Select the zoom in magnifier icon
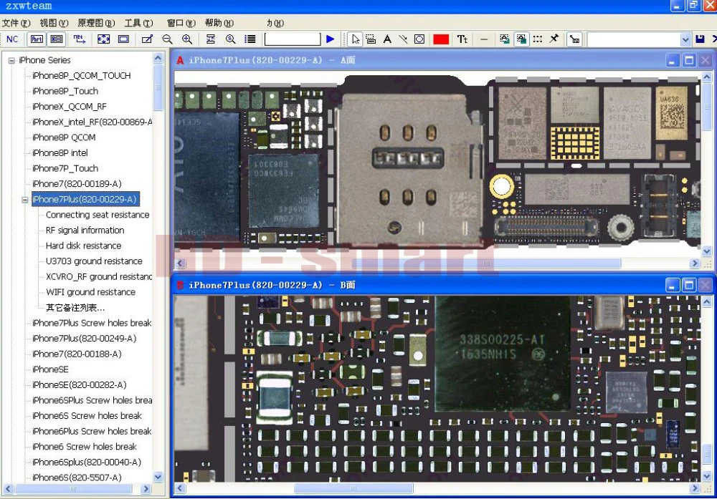 point(187,39)
